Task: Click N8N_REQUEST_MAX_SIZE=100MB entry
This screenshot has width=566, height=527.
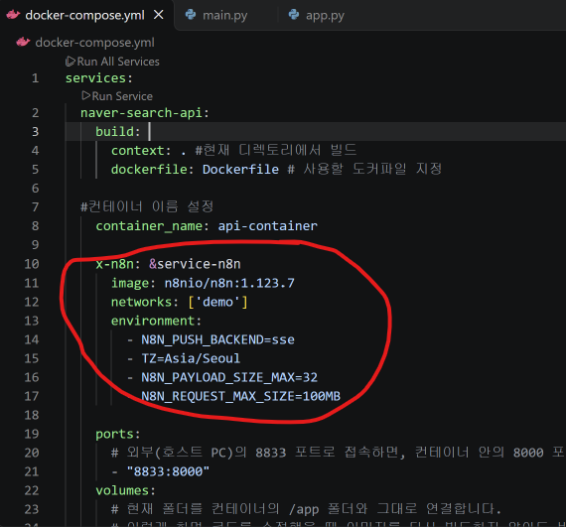Action: (240, 396)
